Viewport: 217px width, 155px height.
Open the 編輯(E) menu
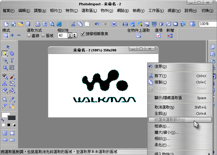pos(24,11)
